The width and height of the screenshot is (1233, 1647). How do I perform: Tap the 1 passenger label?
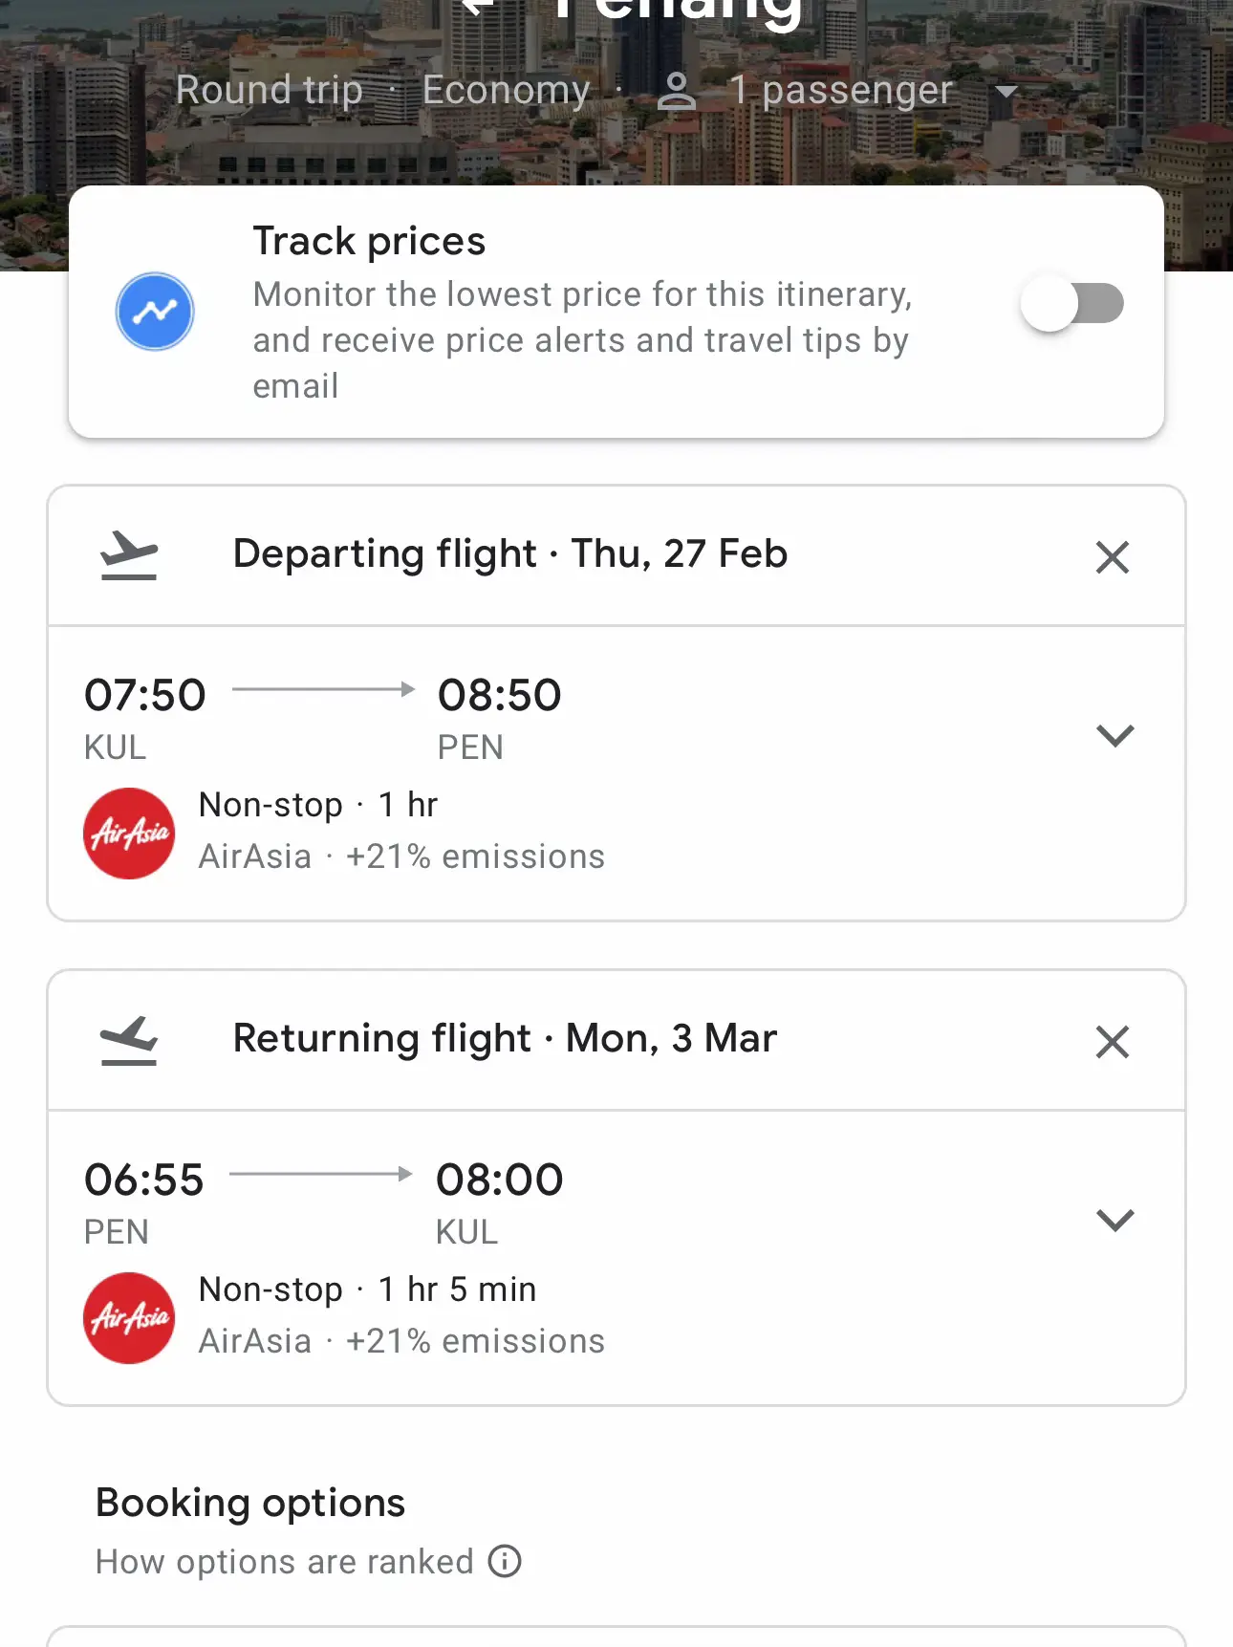(x=841, y=90)
